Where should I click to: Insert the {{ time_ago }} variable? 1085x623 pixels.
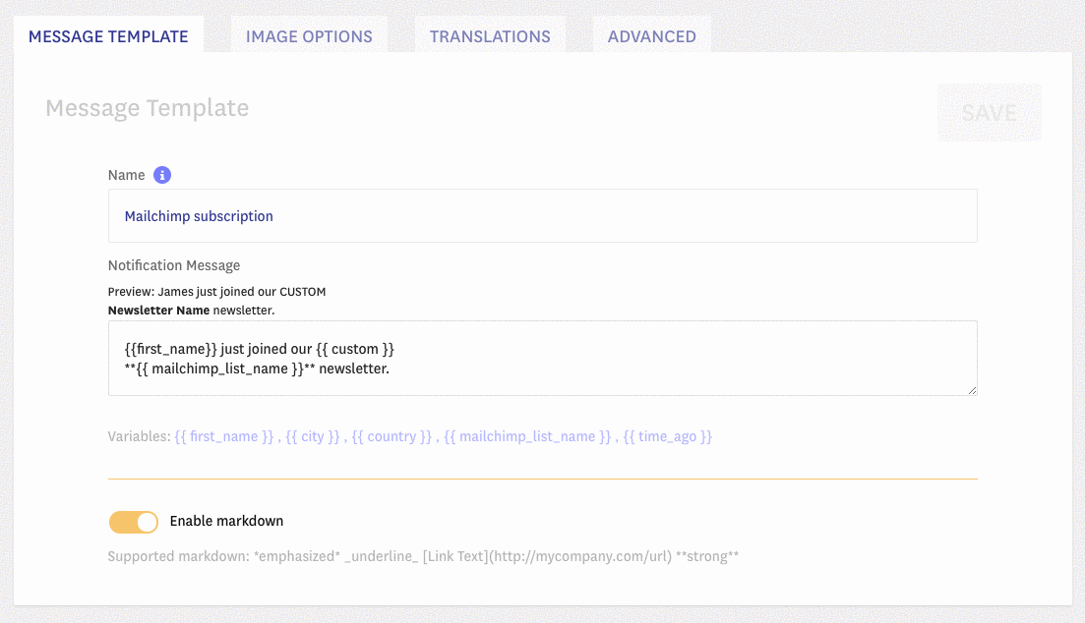[667, 436]
